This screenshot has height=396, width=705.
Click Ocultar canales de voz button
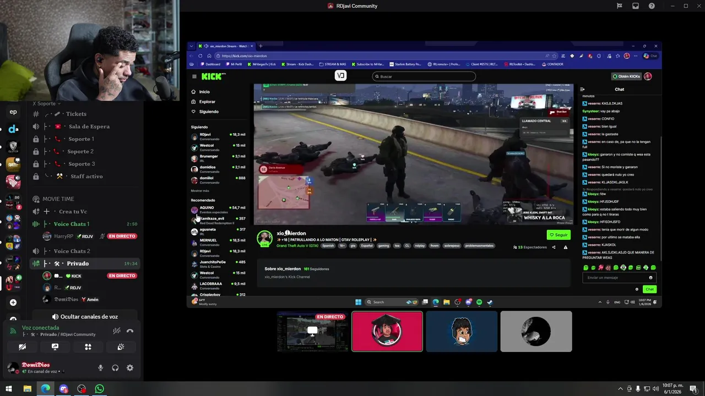click(x=85, y=317)
